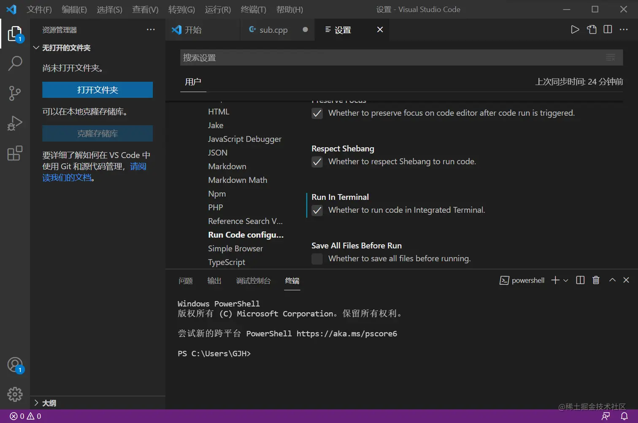Viewport: 638px width, 423px height.
Task: Toggle the Respect Shebang checkbox
Action: (x=317, y=162)
